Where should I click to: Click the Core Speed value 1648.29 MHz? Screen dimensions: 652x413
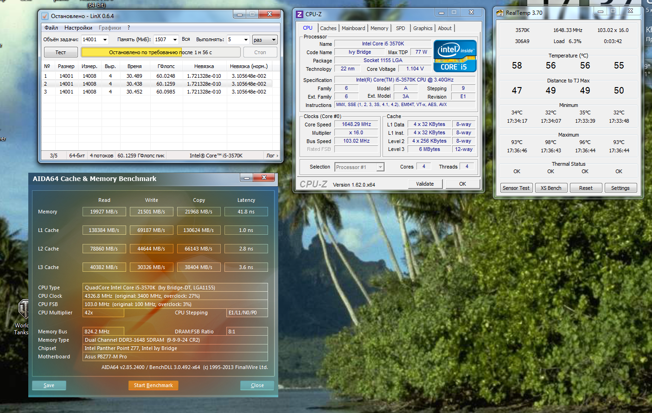tap(357, 124)
